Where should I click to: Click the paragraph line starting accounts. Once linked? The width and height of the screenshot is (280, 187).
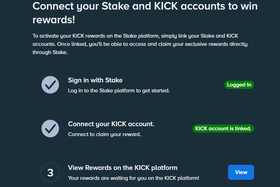coord(140,44)
